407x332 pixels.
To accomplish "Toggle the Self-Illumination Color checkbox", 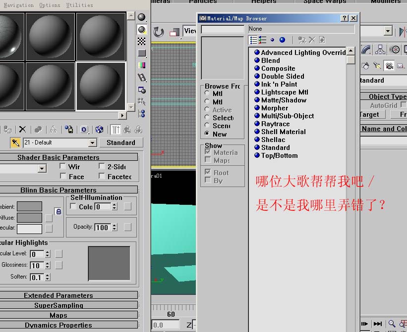I will (73, 206).
